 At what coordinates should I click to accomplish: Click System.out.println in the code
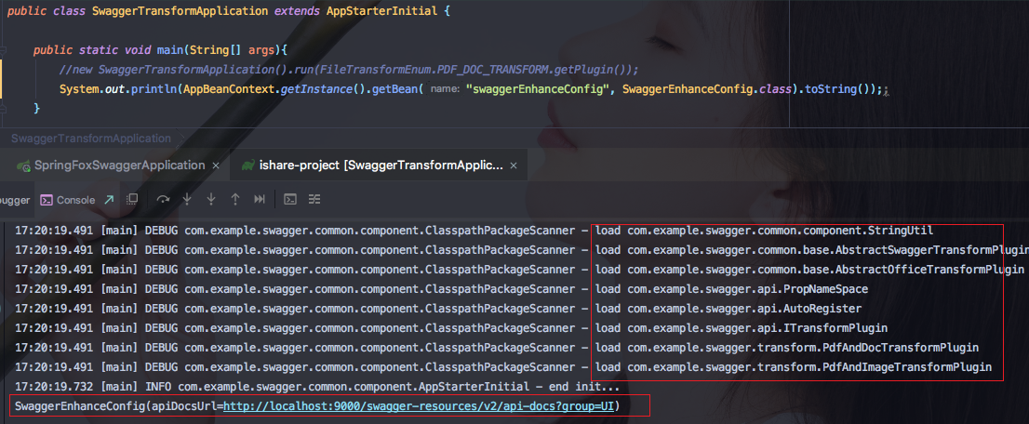coord(117,89)
